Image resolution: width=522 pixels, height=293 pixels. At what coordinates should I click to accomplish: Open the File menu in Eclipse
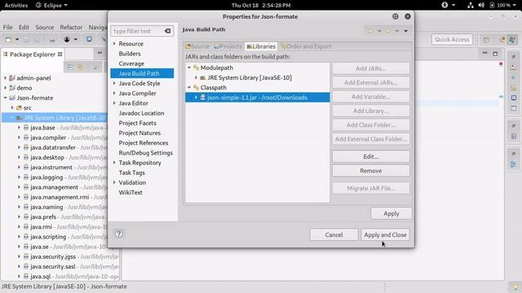(x=7, y=27)
